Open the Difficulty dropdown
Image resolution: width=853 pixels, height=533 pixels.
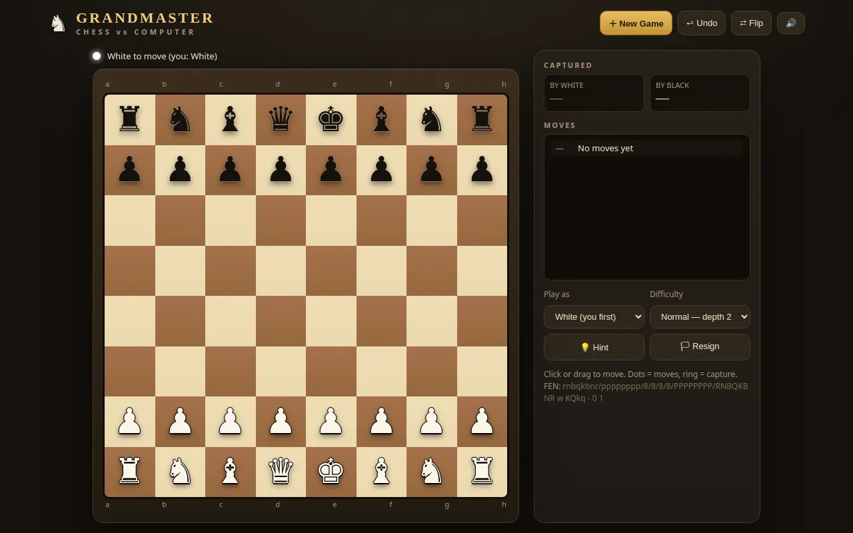pyautogui.click(x=700, y=316)
